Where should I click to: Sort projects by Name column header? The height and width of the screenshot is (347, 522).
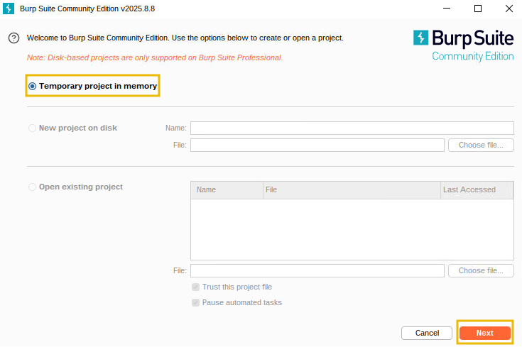(226, 190)
